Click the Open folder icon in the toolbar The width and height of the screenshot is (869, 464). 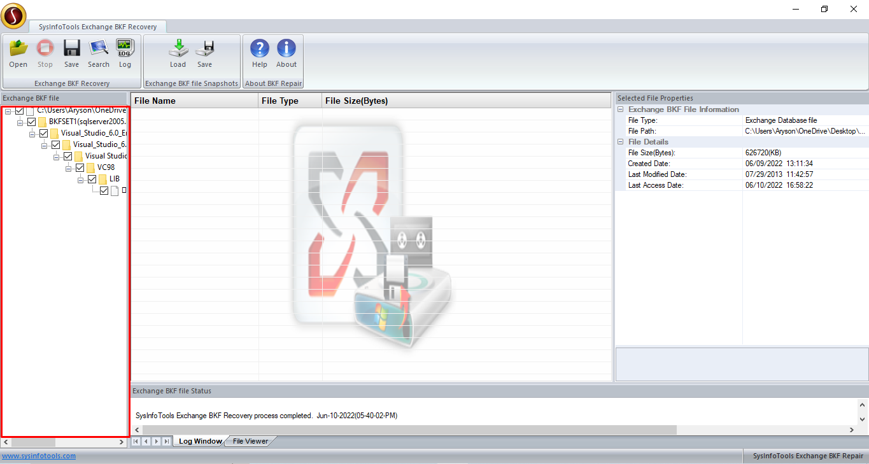pyautogui.click(x=18, y=48)
